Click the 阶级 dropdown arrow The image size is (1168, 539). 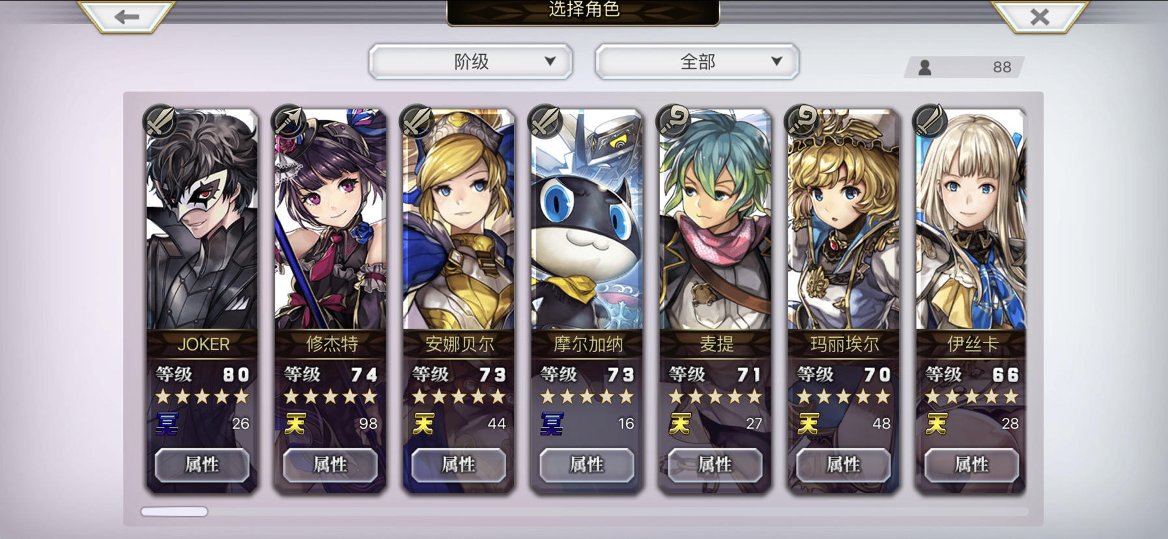[x=550, y=61]
